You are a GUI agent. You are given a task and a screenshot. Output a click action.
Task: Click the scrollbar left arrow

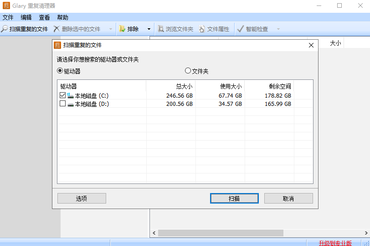click(154, 233)
